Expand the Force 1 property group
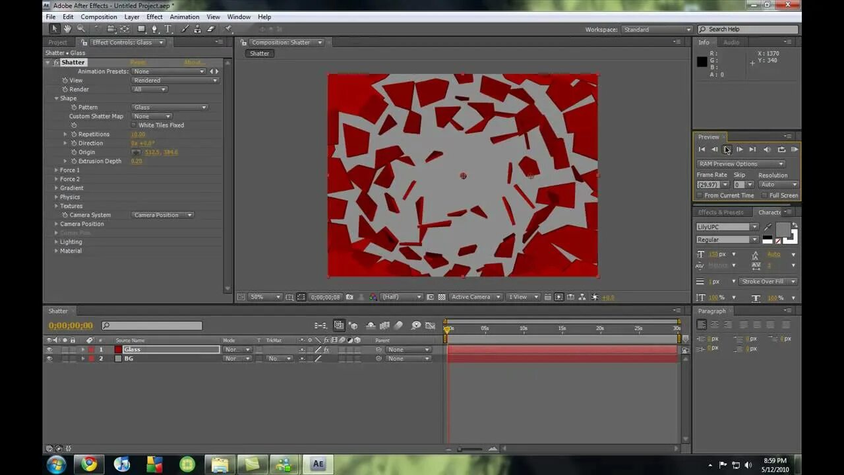Image resolution: width=844 pixels, height=475 pixels. tap(56, 170)
